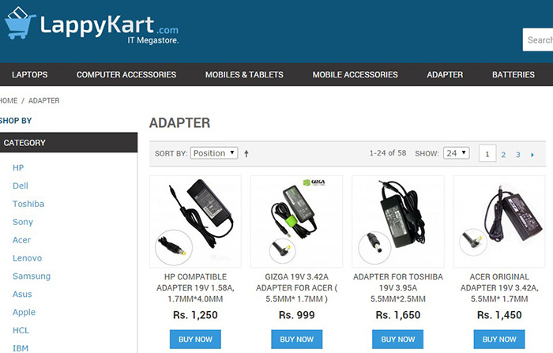This screenshot has width=553, height=353.
Task: Open the Batteries menu
Action: coord(513,75)
